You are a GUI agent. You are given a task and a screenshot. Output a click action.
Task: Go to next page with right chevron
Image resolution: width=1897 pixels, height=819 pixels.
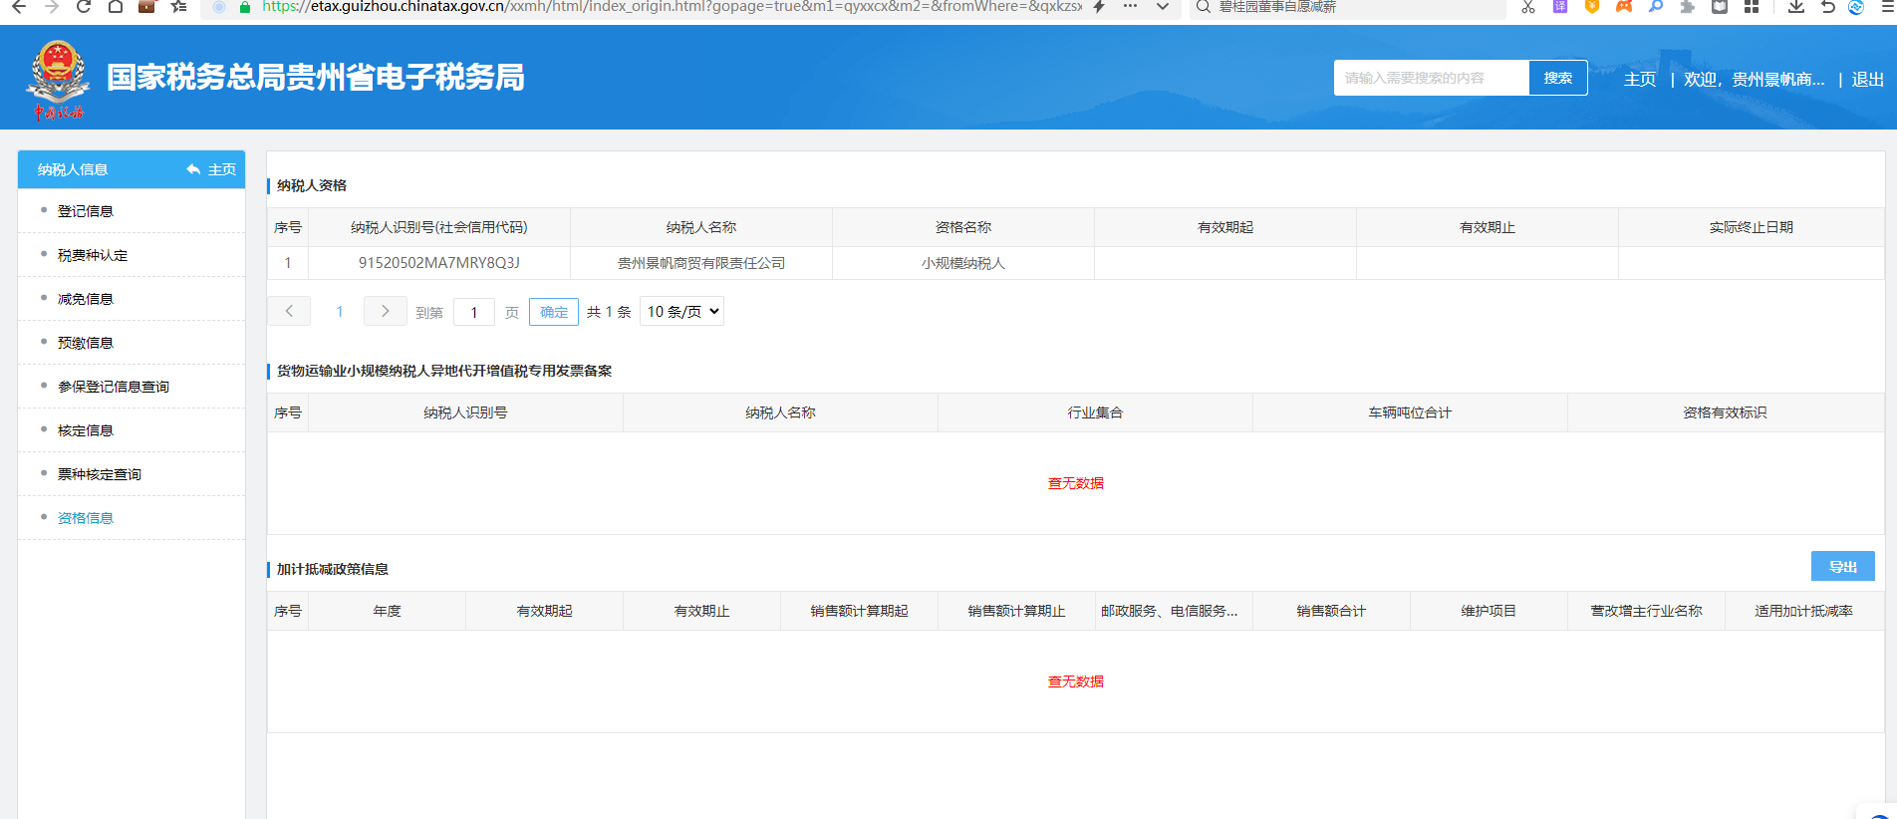tap(385, 312)
